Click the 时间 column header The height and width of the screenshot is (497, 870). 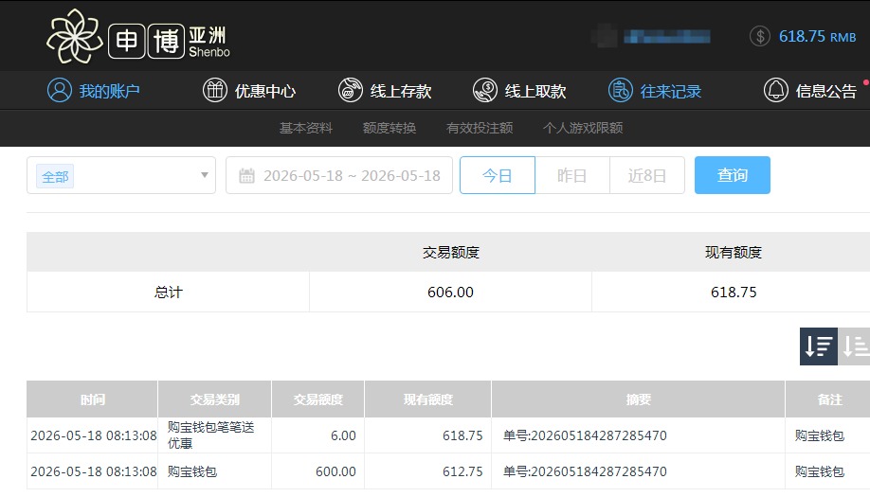92,399
